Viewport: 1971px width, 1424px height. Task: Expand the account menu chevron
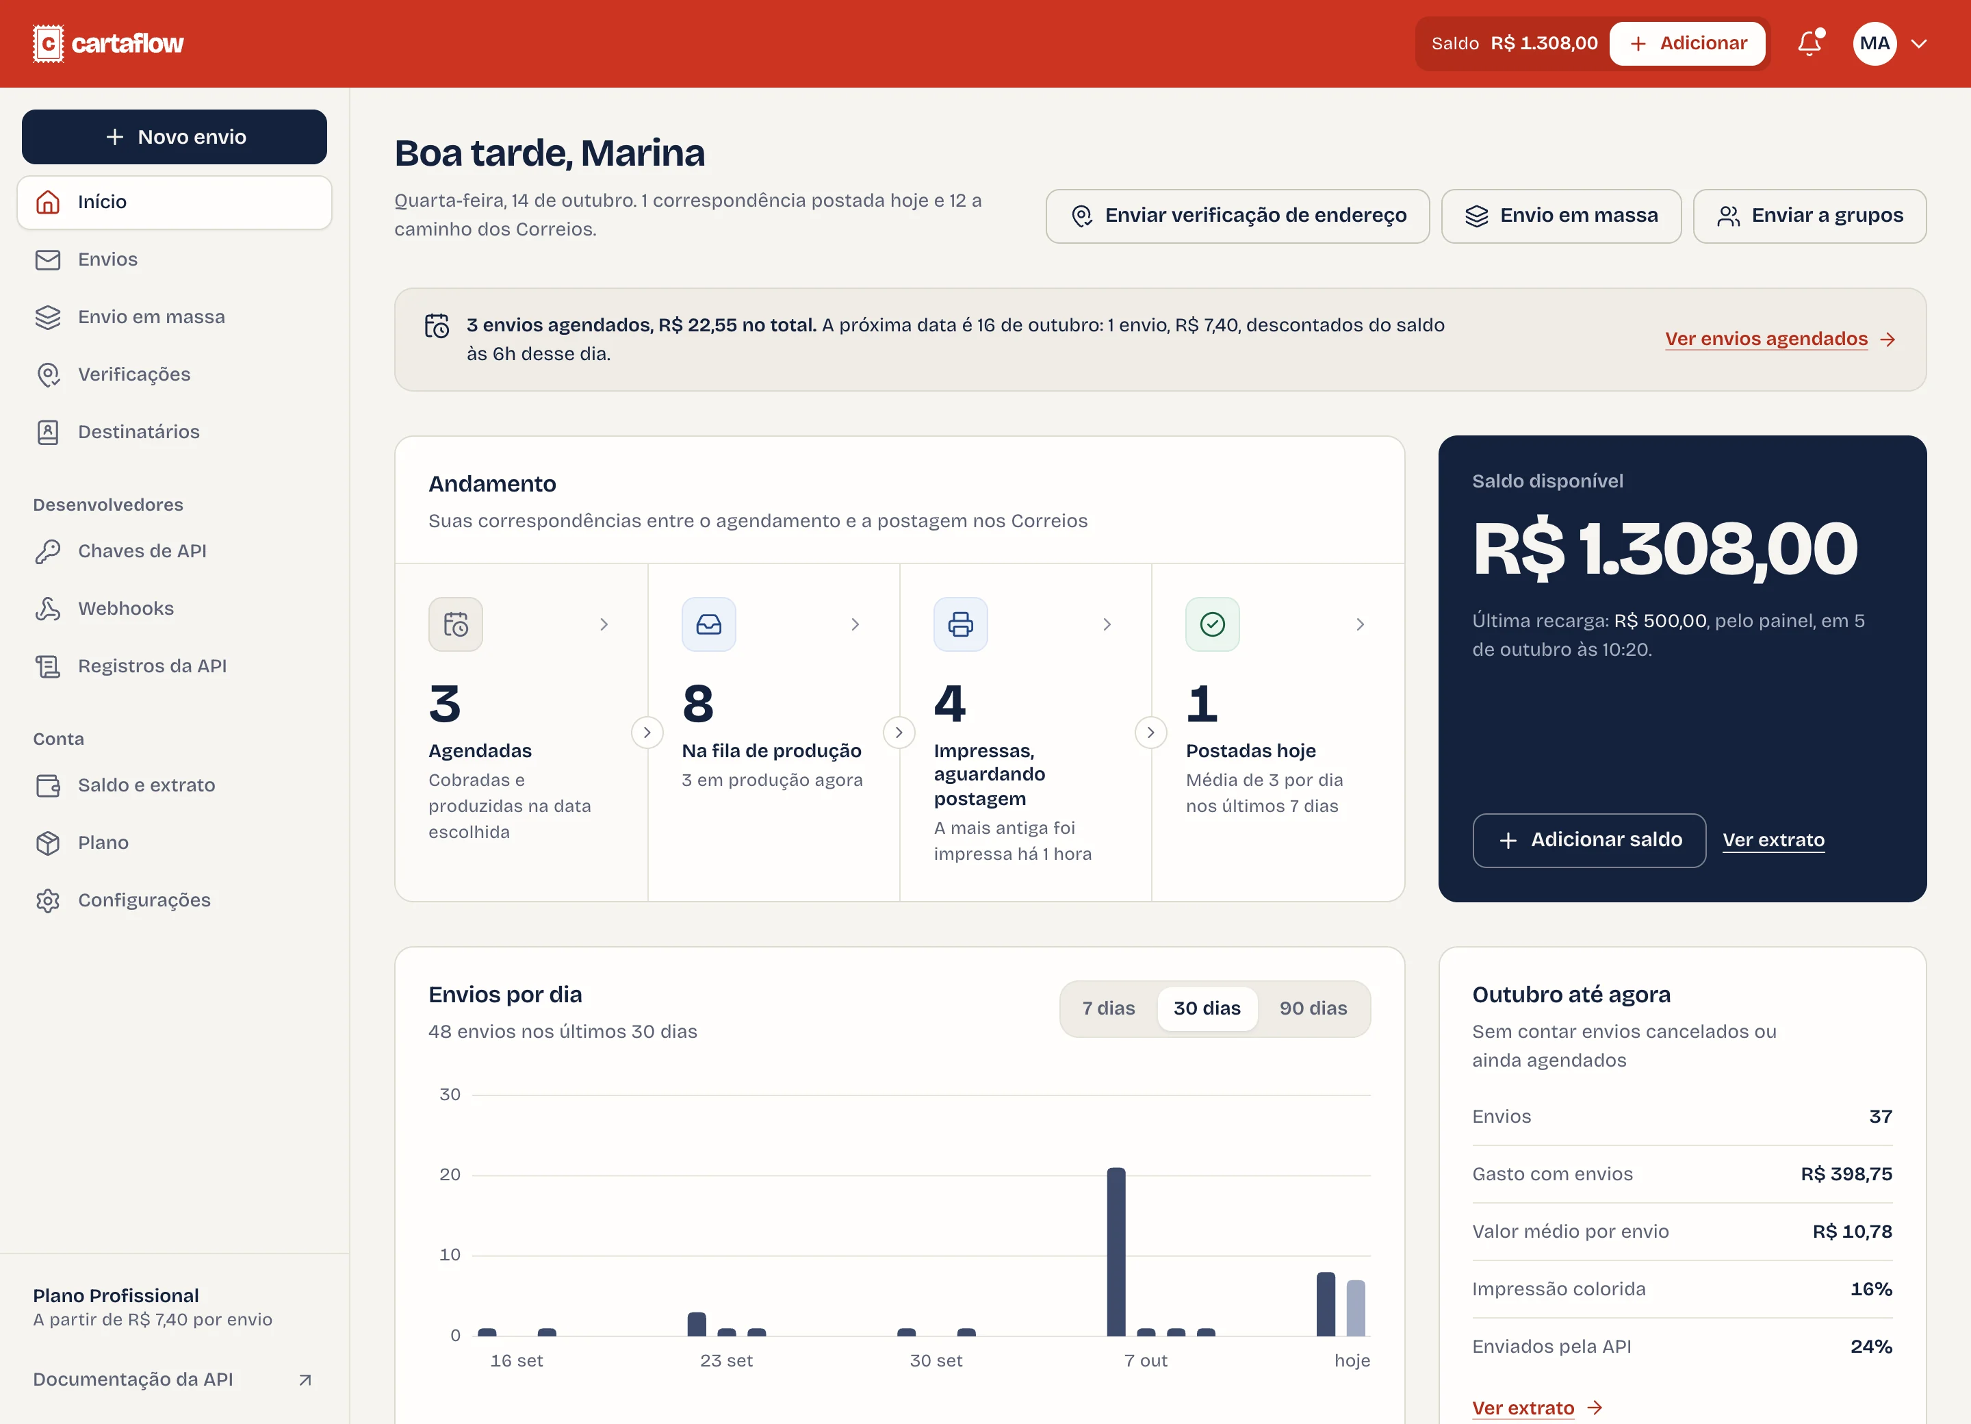(1920, 43)
